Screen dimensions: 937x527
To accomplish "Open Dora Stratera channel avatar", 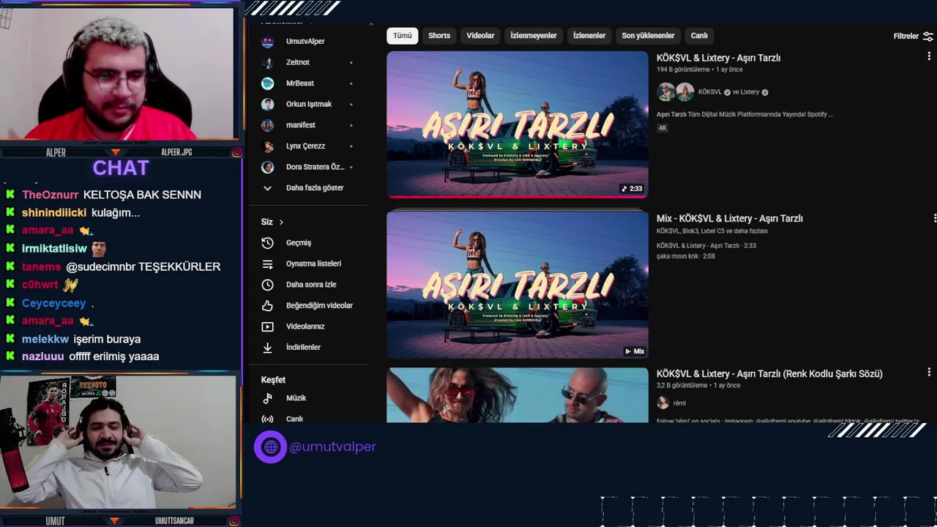I will point(268,167).
